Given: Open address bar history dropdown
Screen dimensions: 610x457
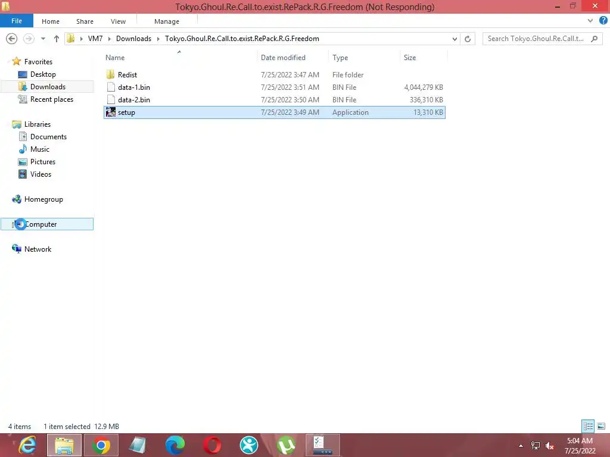Looking at the screenshot, I should tap(455, 39).
